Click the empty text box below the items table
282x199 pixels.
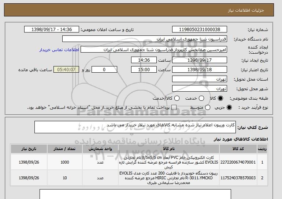click(x=135, y=194)
